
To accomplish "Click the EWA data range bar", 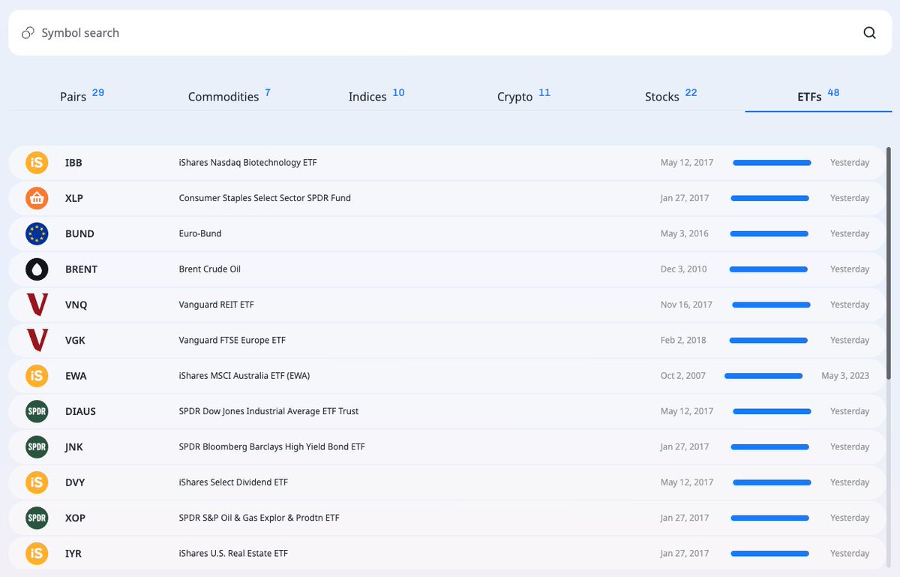I will tap(763, 376).
